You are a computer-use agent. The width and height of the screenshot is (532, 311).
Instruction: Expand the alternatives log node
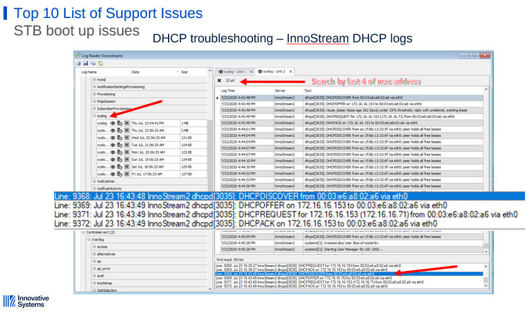click(x=94, y=254)
